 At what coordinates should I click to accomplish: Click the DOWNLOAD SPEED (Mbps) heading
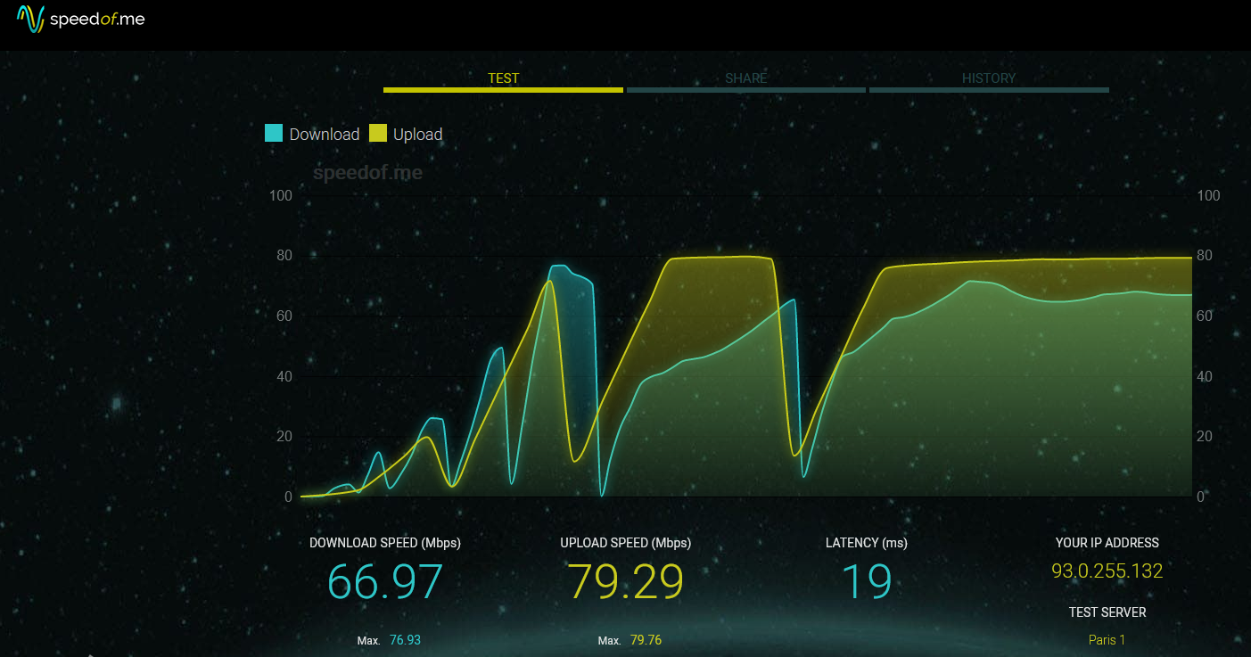tap(384, 543)
